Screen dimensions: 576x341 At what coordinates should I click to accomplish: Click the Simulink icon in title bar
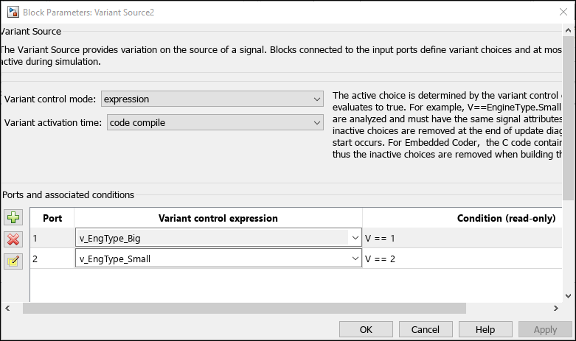(13, 12)
